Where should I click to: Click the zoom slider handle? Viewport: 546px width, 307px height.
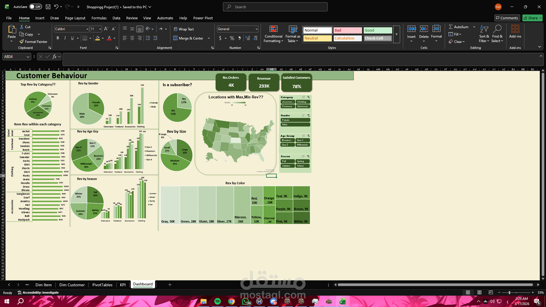pyautogui.click(x=509, y=293)
